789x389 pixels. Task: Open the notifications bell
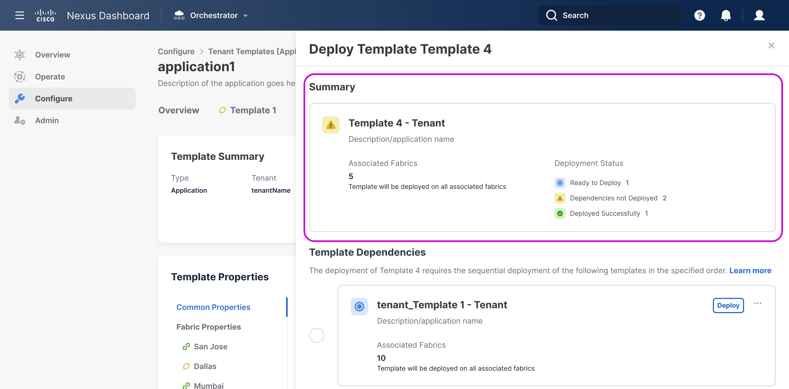coord(726,15)
